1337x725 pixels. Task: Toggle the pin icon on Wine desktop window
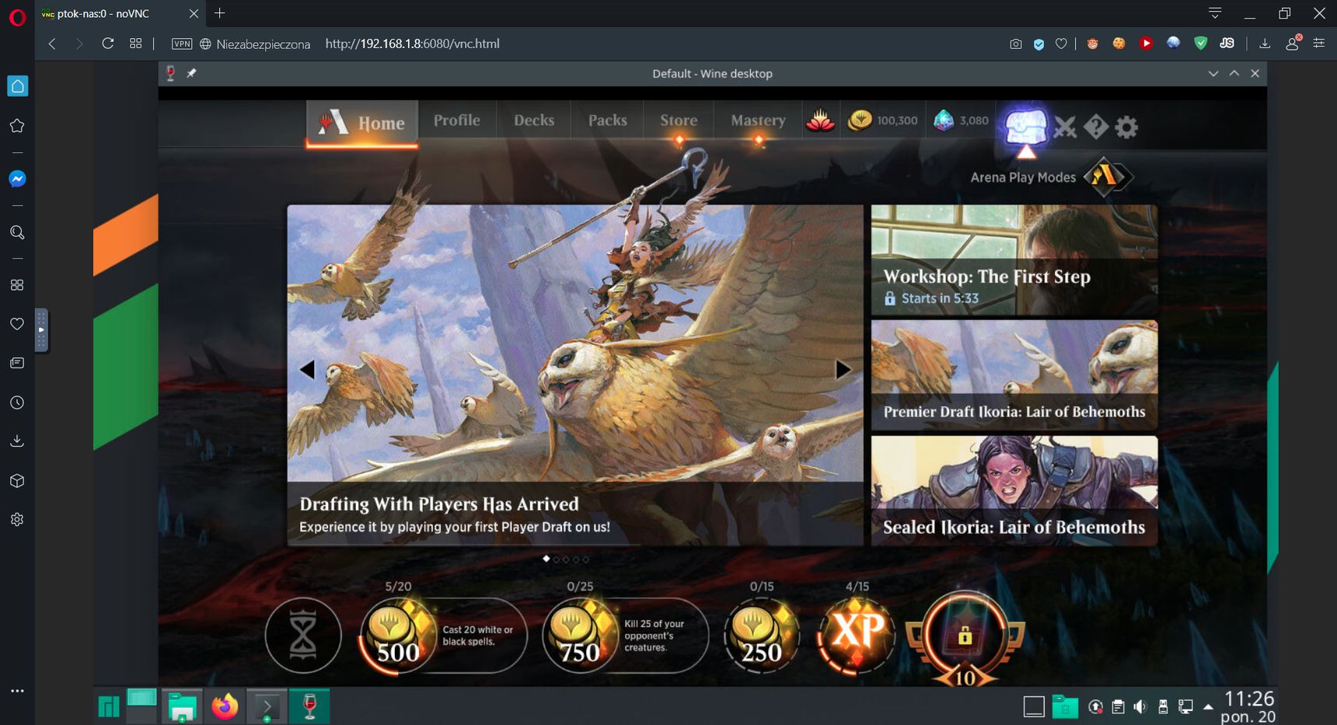coord(191,73)
